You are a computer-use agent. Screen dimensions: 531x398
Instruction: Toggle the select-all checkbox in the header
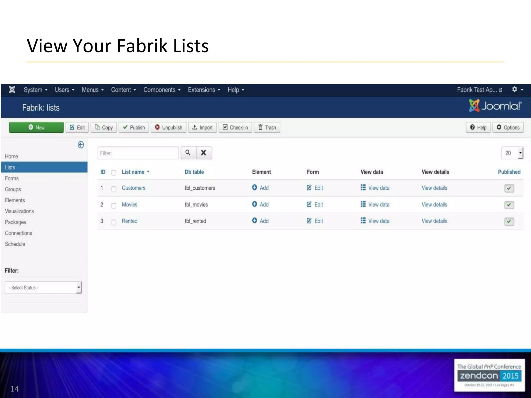tap(114, 173)
